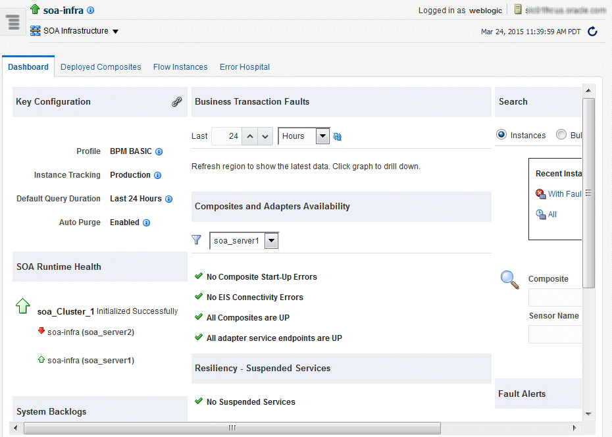Click the green up-arrow for soa_server1
The height and width of the screenshot is (437, 612).
click(41, 359)
